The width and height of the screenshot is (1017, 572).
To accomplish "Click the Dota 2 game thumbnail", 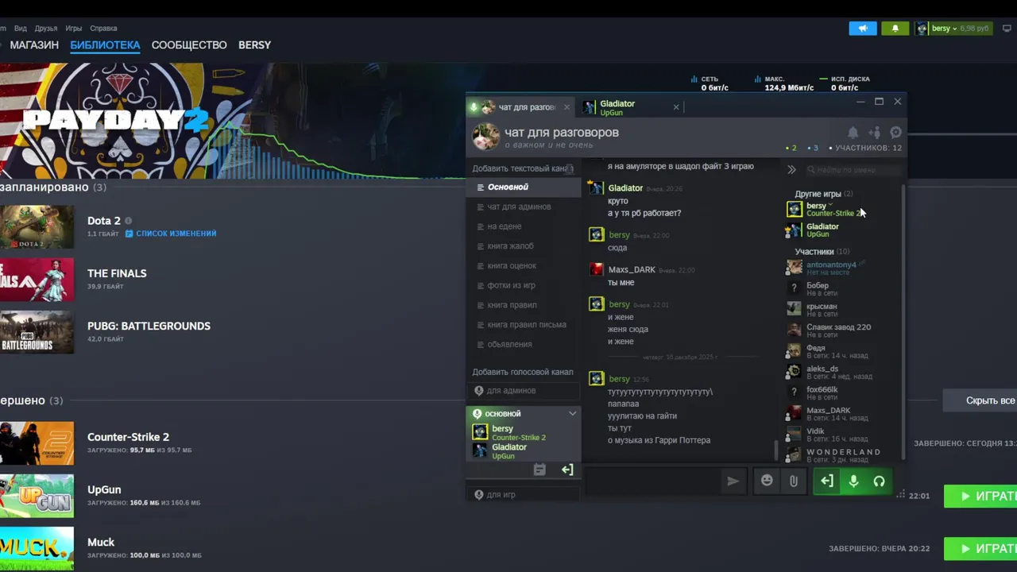I will (37, 226).
